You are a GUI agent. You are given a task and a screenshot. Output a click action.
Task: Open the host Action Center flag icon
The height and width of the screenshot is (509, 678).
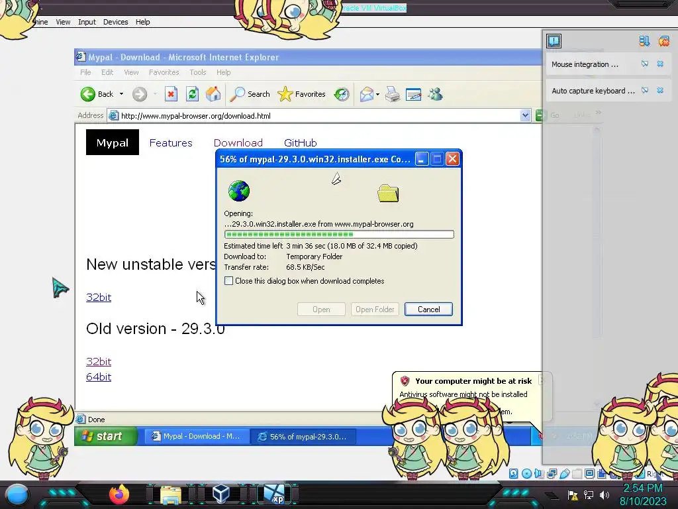573,495
